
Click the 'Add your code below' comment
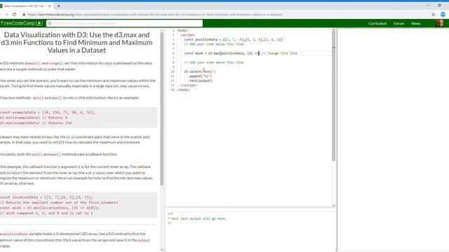[213, 44]
